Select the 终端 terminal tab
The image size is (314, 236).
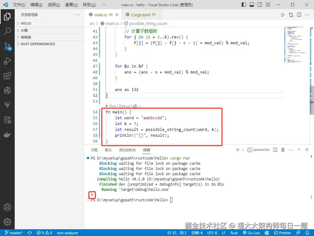point(147,150)
